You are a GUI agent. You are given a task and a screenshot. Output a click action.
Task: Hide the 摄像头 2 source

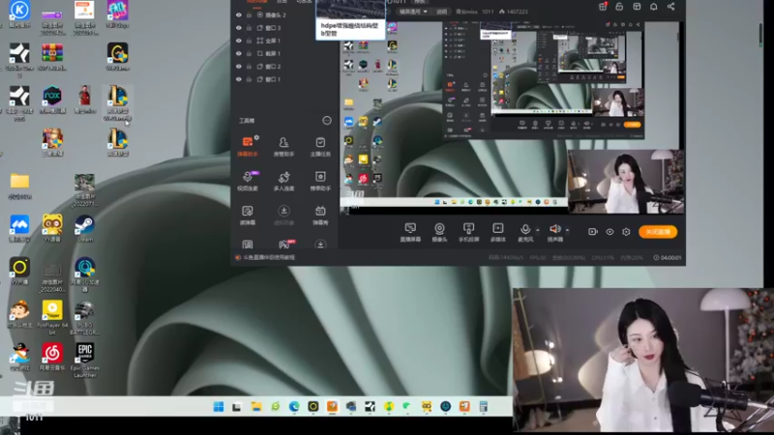pyautogui.click(x=238, y=14)
